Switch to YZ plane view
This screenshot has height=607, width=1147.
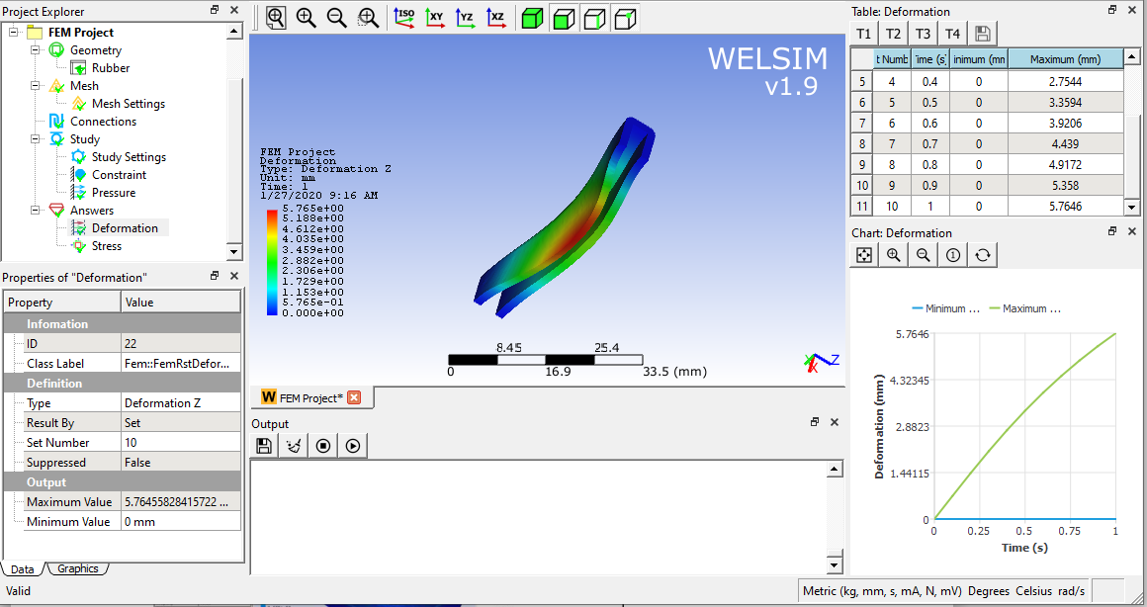pos(466,18)
